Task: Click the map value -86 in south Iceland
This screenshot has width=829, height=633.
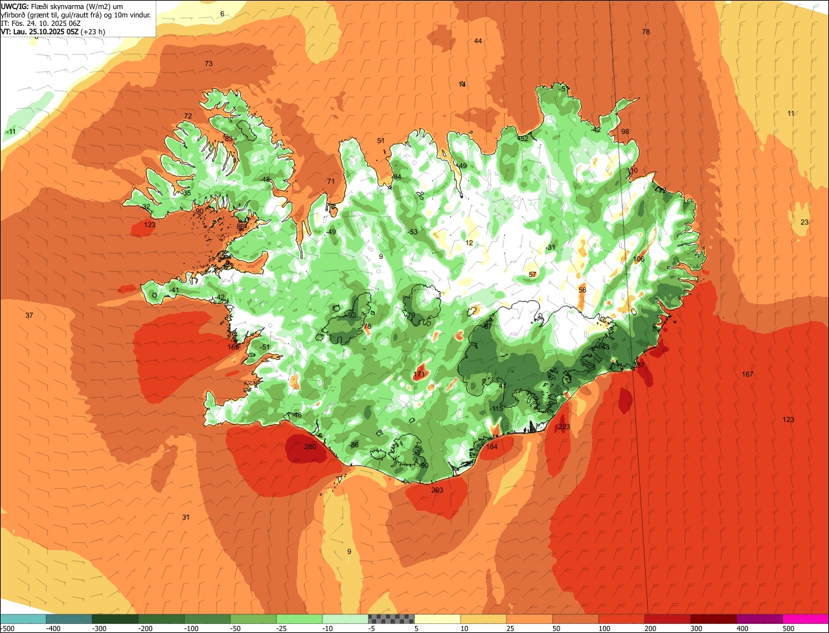Action: tap(354, 445)
